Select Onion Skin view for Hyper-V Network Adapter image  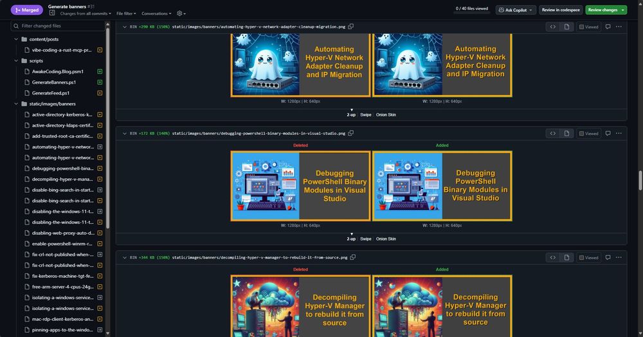[x=386, y=114]
